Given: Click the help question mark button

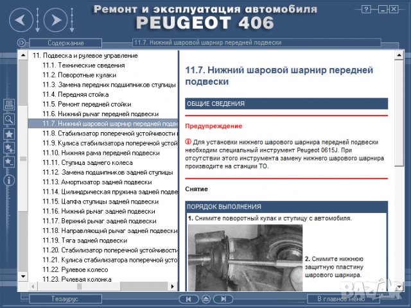Looking at the screenshot, I should pos(366,10).
